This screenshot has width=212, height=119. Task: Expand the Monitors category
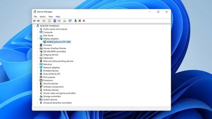pyautogui.click(x=37, y=64)
